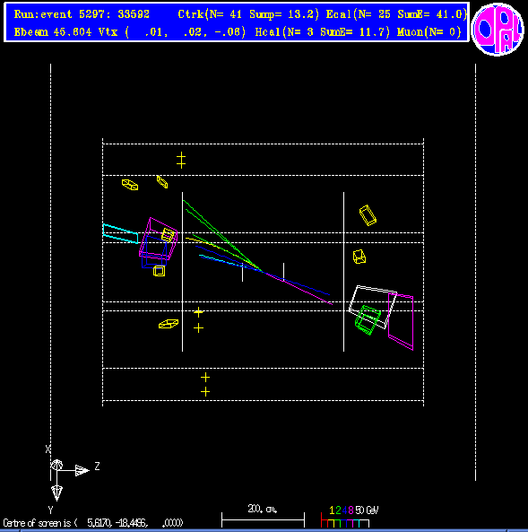
Task: Click the yellow cluster box at upper right
Action: [x=368, y=215]
